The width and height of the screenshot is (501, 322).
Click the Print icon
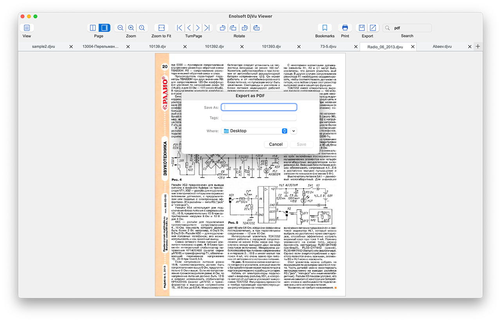[345, 28]
